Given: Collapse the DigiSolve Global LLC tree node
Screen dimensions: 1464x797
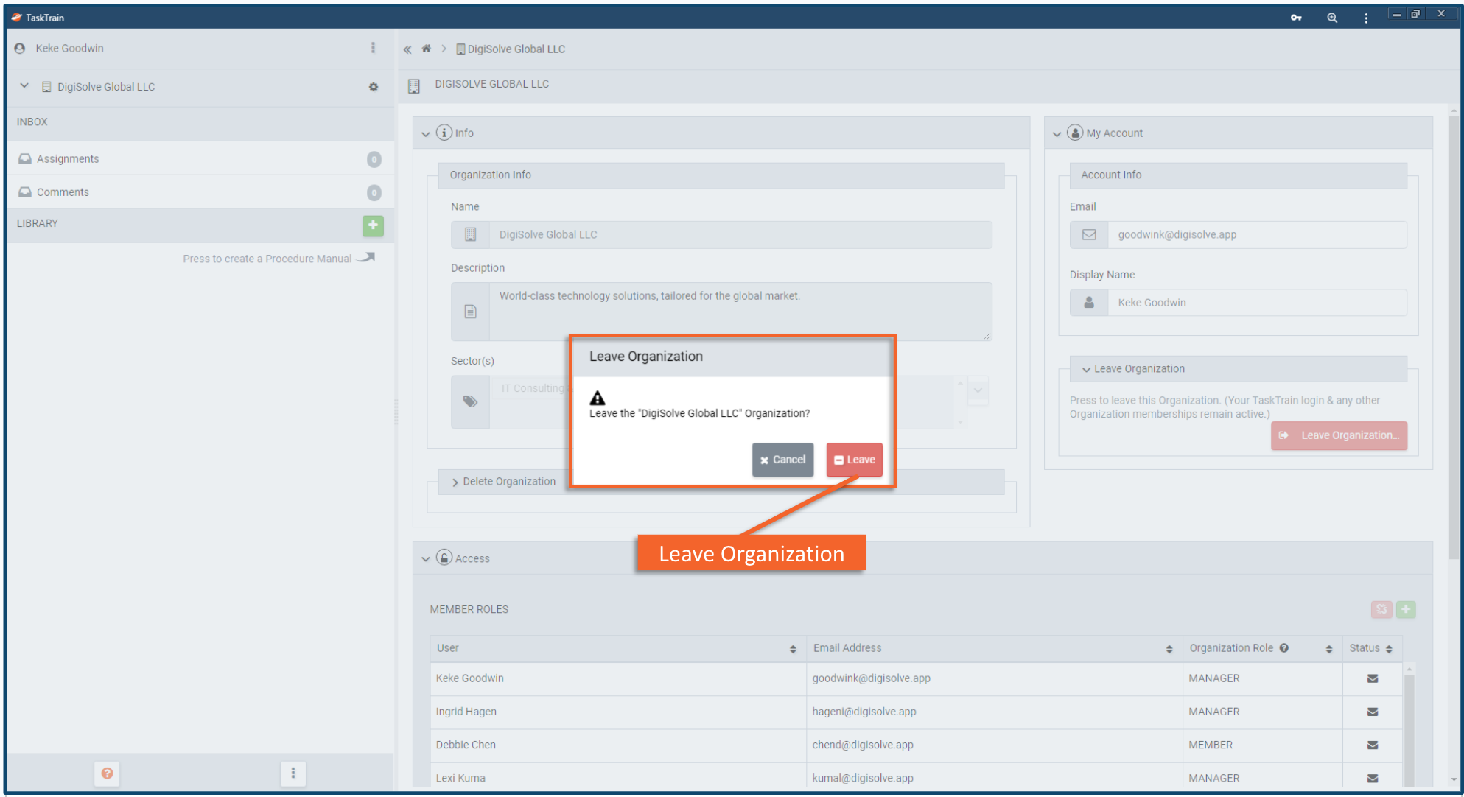Looking at the screenshot, I should (x=24, y=86).
